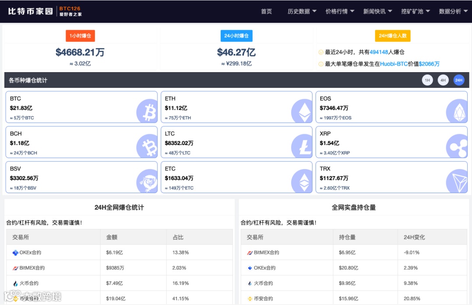The width and height of the screenshot is (472, 305).
Task: Click the BitMEX icon in the liquidation table
Action: [x=15, y=268]
